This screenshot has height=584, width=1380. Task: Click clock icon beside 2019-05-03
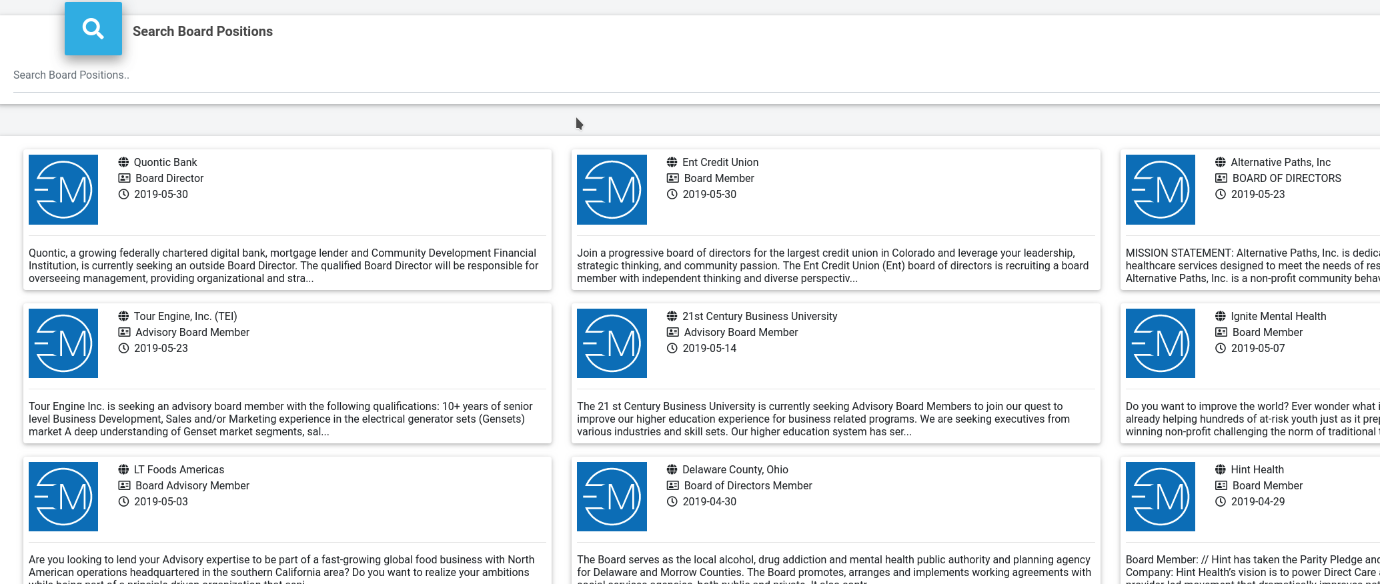tap(123, 501)
